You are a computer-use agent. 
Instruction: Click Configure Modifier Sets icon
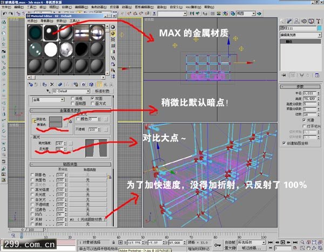[x=317, y=75]
